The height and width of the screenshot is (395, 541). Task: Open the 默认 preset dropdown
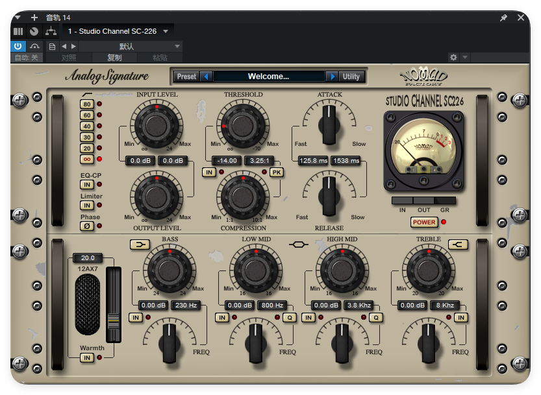pos(131,46)
